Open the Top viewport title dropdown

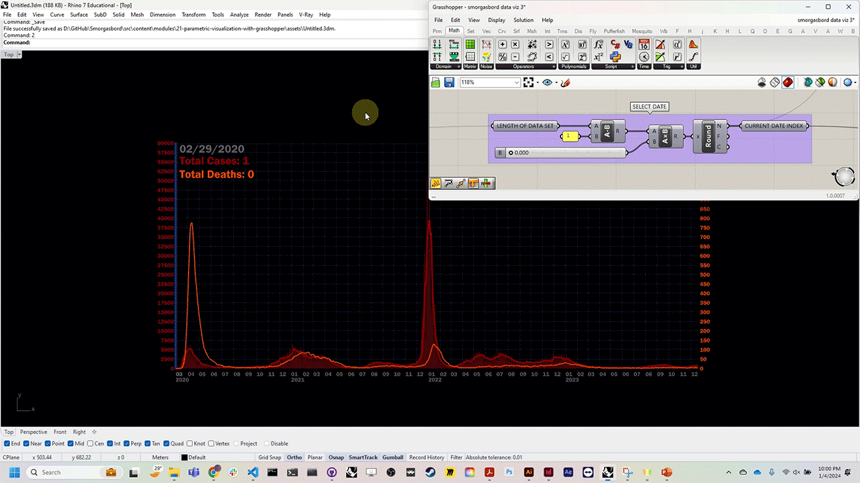pyautogui.click(x=19, y=54)
